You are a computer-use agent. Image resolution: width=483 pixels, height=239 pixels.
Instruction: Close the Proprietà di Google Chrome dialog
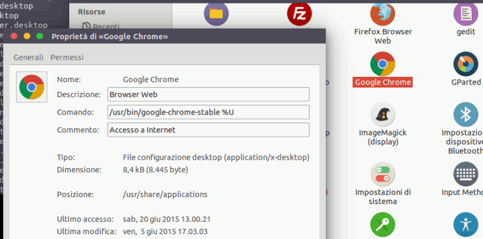(14, 36)
